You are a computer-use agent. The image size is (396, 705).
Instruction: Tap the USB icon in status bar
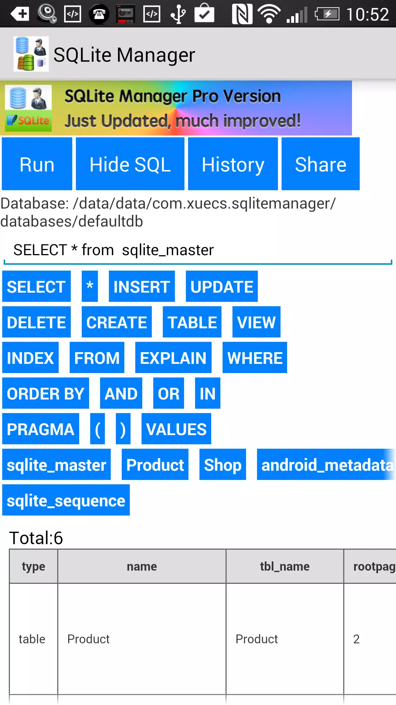click(178, 14)
